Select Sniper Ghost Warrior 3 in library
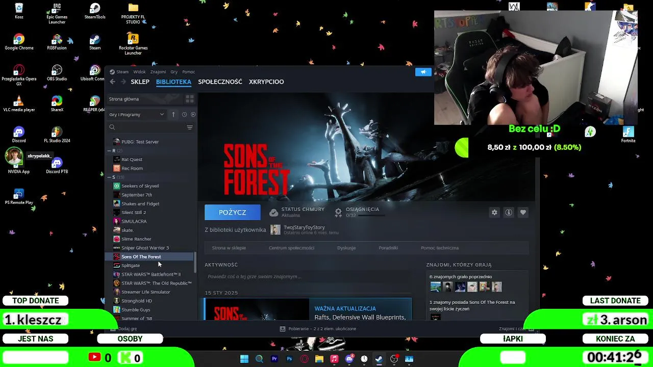653x367 pixels. coord(145,248)
